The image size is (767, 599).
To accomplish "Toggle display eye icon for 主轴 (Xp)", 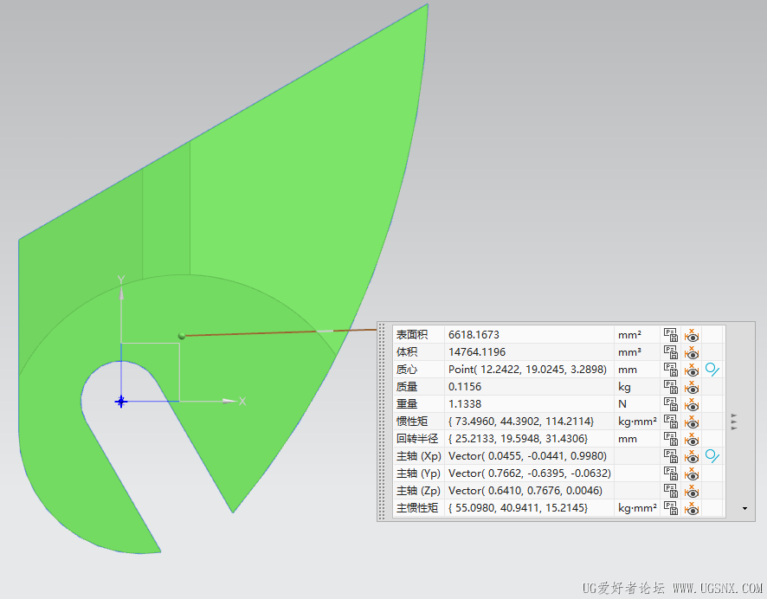I will pyautogui.click(x=692, y=456).
